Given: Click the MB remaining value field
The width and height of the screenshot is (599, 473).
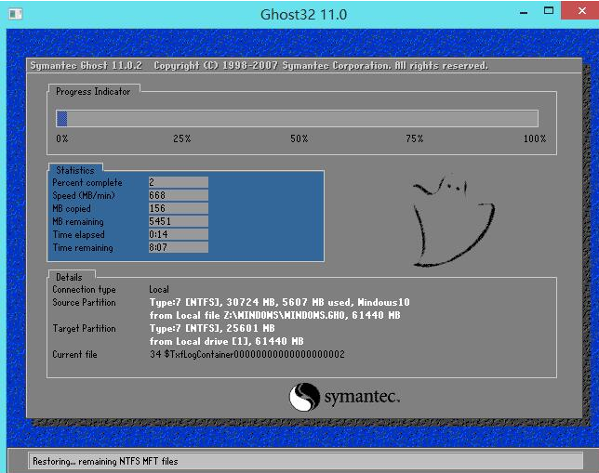Looking at the screenshot, I should pyautogui.click(x=178, y=222).
